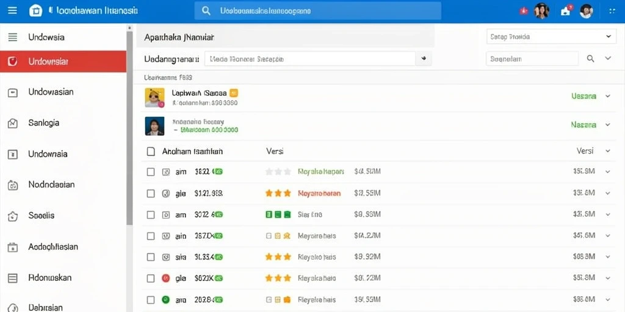Click the Apathaka JNandiar heading tab
This screenshot has height=312, width=625.
[179, 38]
